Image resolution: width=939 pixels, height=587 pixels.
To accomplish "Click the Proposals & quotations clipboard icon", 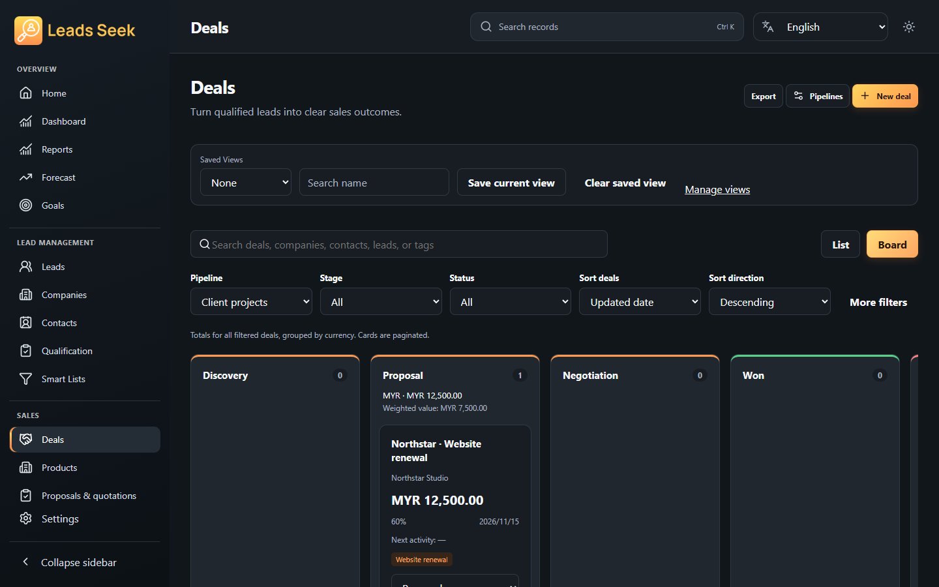I will 25,496.
